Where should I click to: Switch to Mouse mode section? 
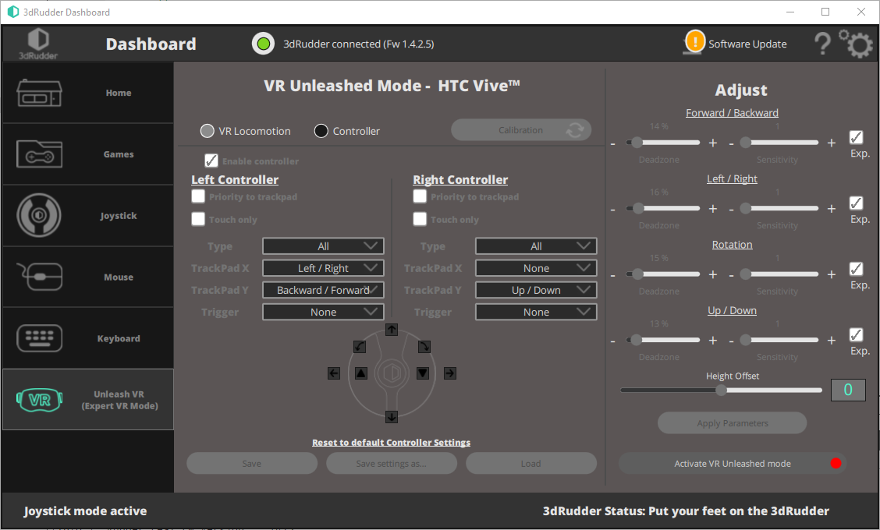[88, 277]
